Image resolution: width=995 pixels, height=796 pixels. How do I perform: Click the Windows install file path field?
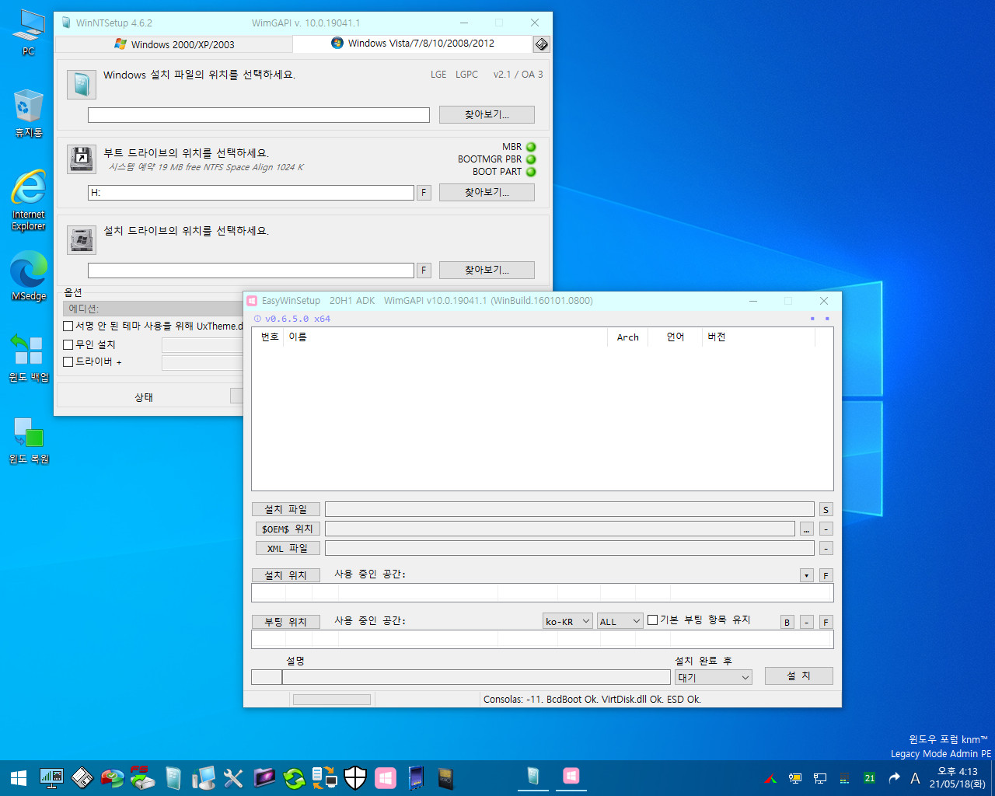(x=259, y=115)
